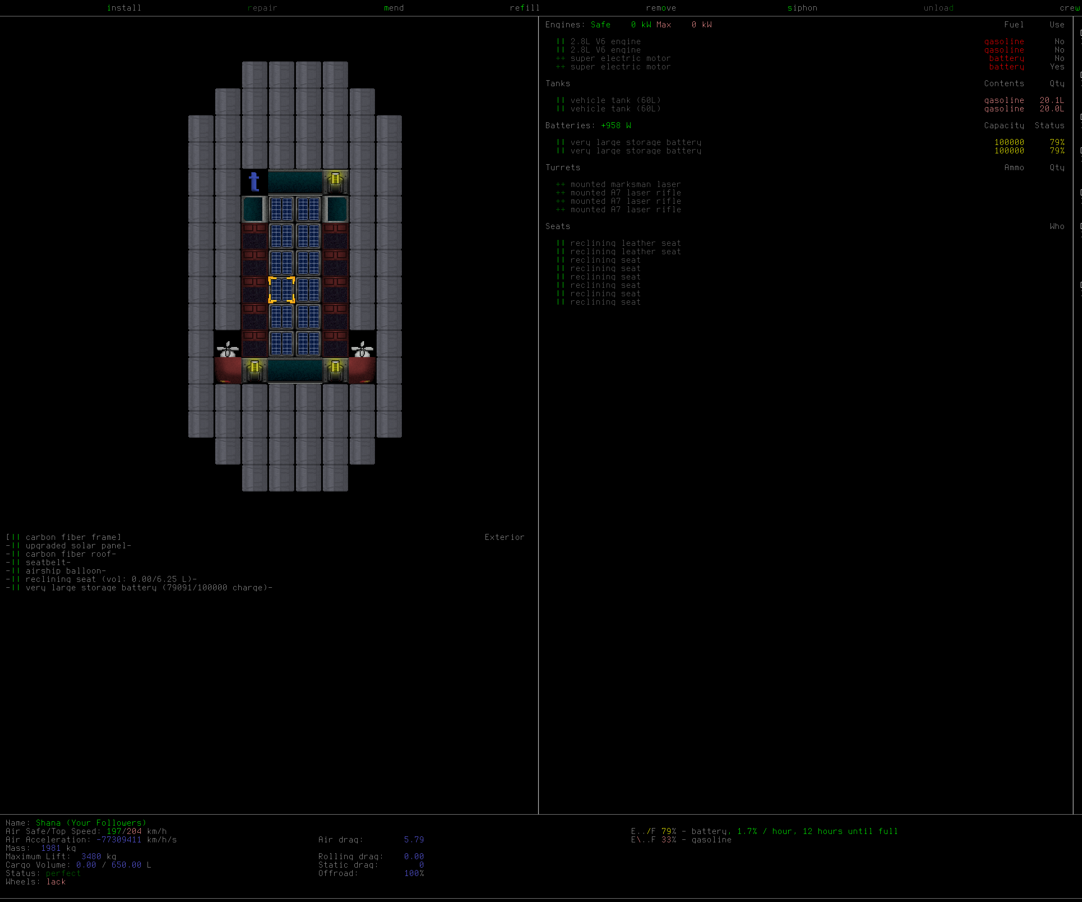The height and width of the screenshot is (902, 1082).
Task: Select the yellow turret tile beside the front windshield
Action: tap(335, 182)
